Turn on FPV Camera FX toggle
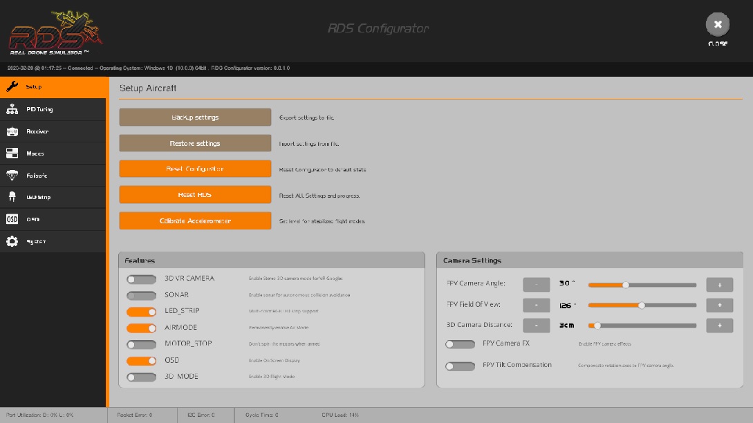Image resolution: width=753 pixels, height=423 pixels. tap(460, 344)
